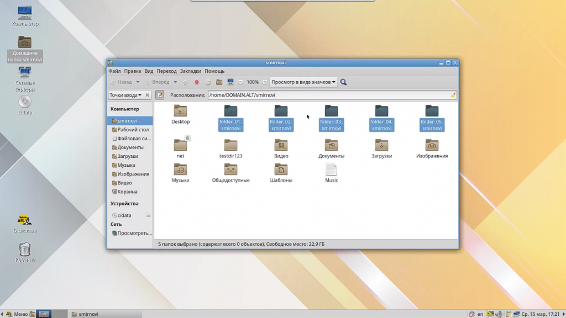The image size is (566, 318).
Task: Open cidata disc desktop icon
Action: tap(25, 105)
